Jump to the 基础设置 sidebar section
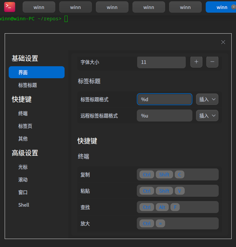 pyautogui.click(x=25, y=58)
